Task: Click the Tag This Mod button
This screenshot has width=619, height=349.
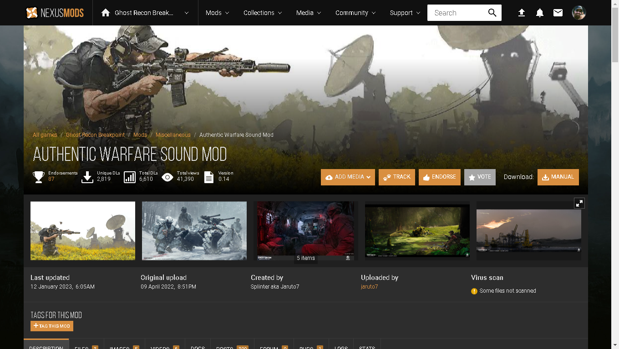Action: point(52,326)
